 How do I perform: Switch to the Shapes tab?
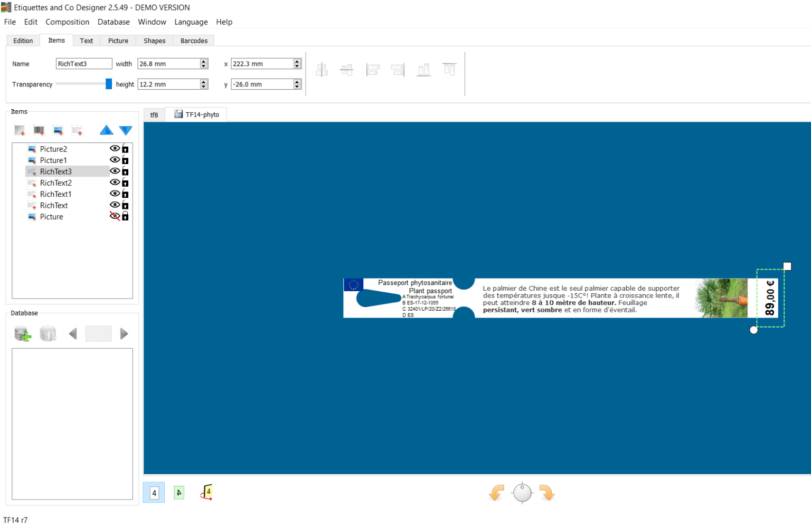pos(154,40)
